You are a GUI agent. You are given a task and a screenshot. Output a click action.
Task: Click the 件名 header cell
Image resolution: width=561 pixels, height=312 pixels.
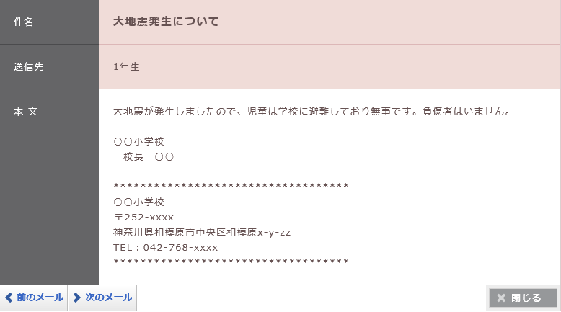49,22
